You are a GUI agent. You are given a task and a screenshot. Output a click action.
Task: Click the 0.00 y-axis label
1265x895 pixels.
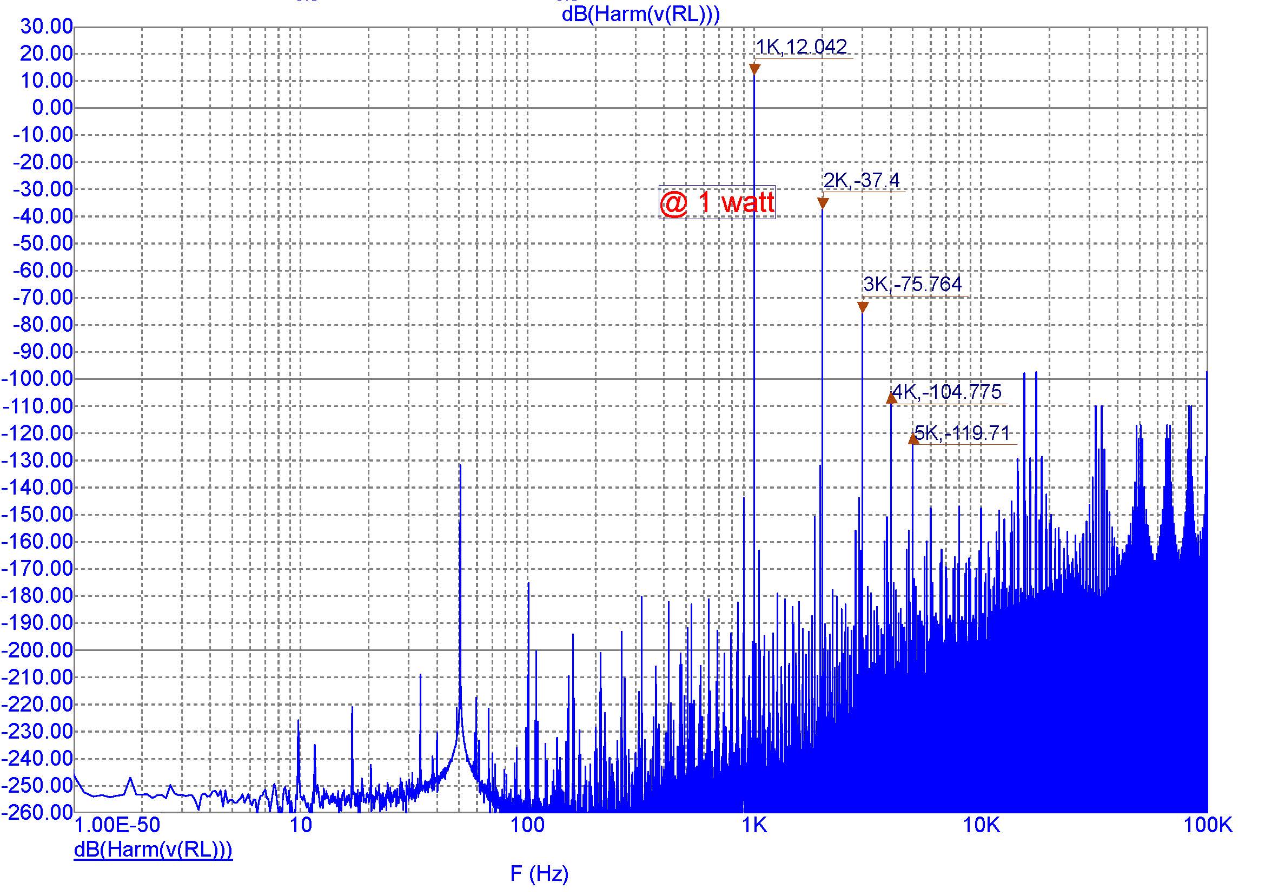[52, 108]
